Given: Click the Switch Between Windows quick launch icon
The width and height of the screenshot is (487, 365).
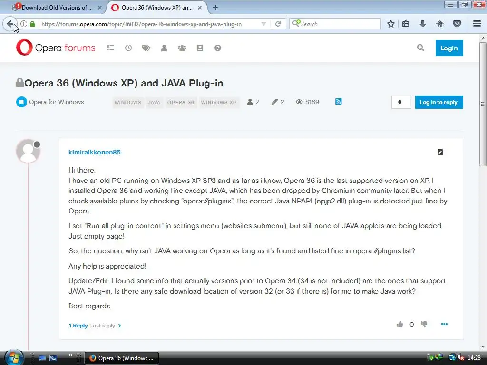Looking at the screenshot, I should (53, 358).
